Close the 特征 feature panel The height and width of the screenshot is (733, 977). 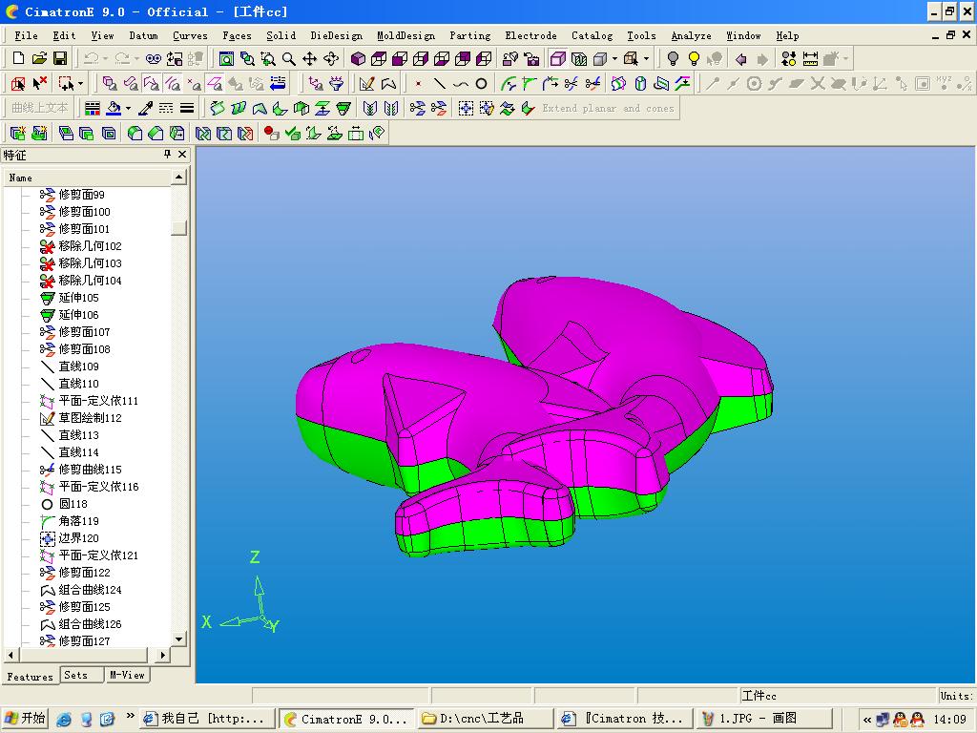[x=182, y=154]
